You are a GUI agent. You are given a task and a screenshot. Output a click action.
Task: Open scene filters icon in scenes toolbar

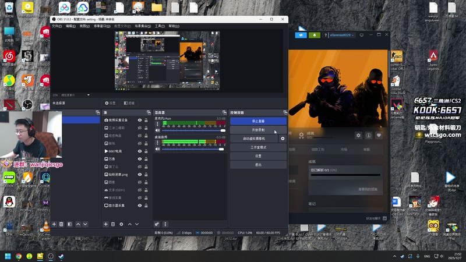click(x=69, y=224)
